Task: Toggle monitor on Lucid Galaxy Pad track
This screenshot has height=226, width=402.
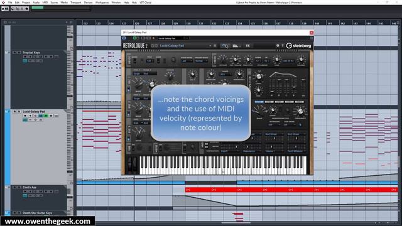Action: click(30, 116)
